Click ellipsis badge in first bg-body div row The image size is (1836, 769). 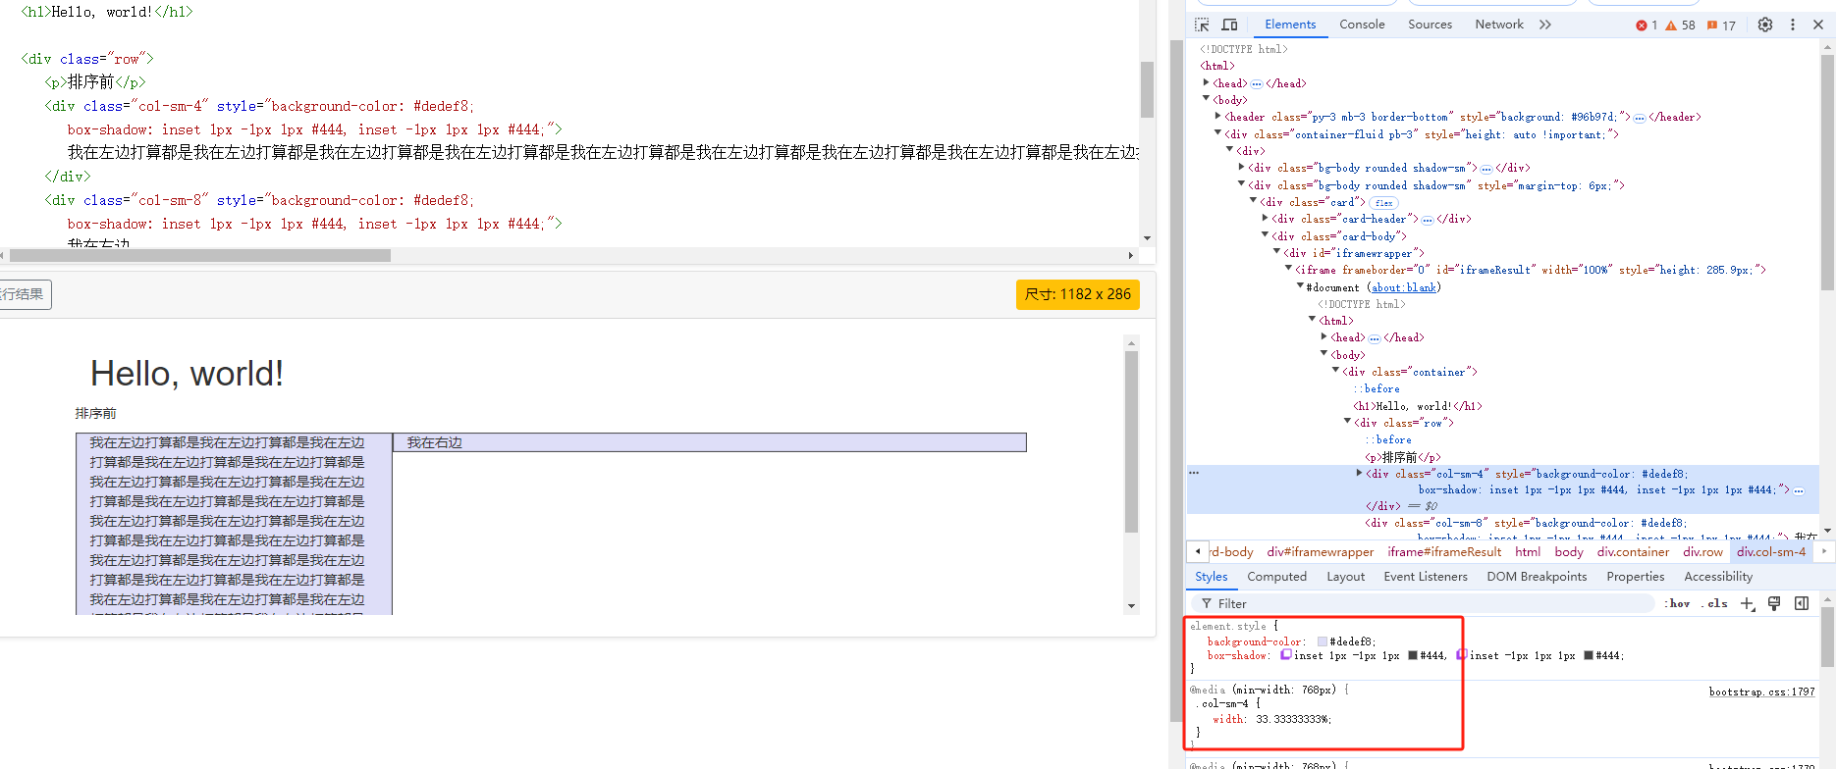tap(1486, 169)
